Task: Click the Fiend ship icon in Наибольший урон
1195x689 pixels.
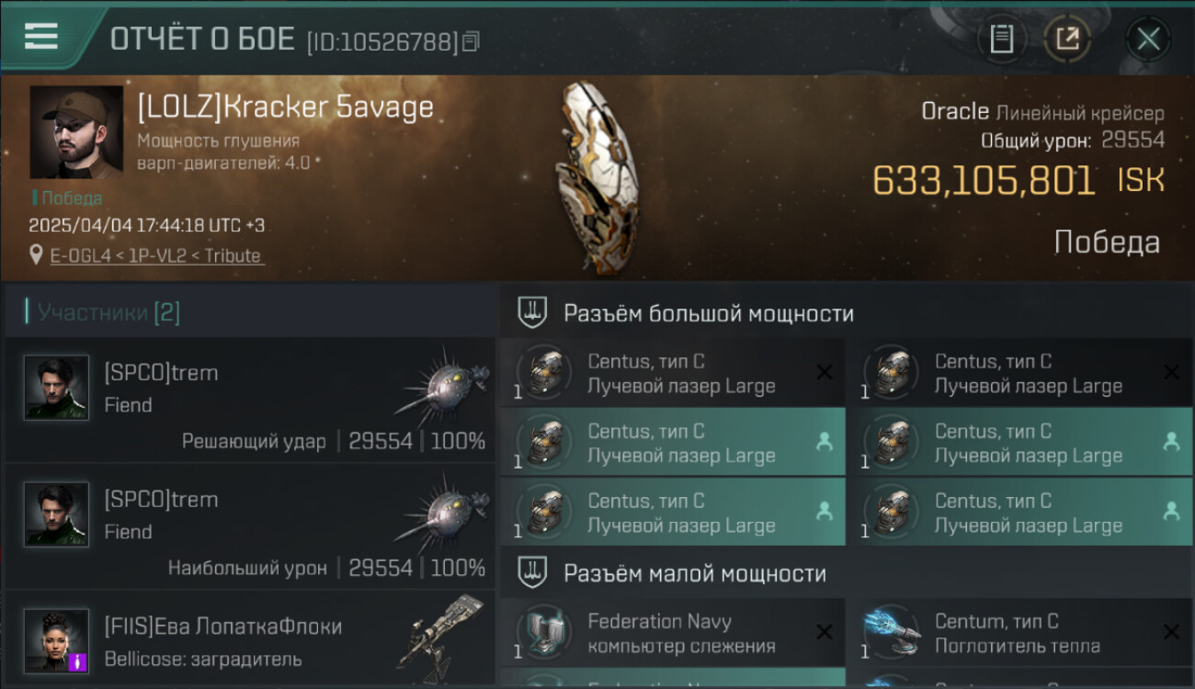Action: pos(443,511)
